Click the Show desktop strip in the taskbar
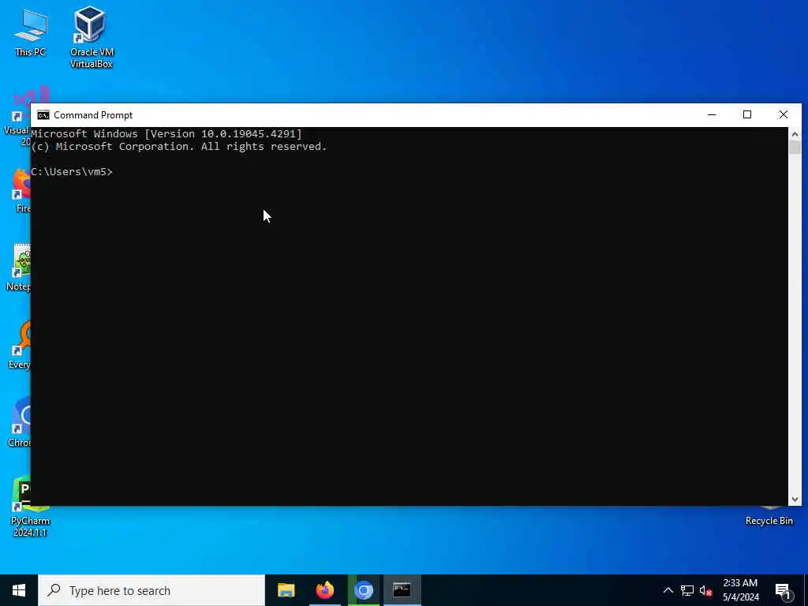The height and width of the screenshot is (606, 808). click(x=806, y=590)
